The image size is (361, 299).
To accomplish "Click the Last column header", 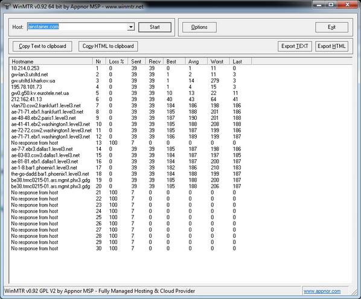I will (241, 61).
